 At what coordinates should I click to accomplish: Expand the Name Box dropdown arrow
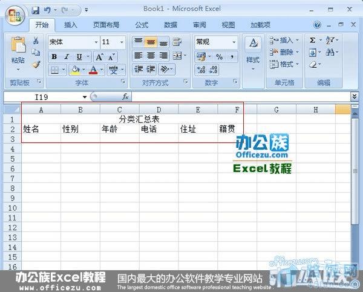tap(85, 97)
